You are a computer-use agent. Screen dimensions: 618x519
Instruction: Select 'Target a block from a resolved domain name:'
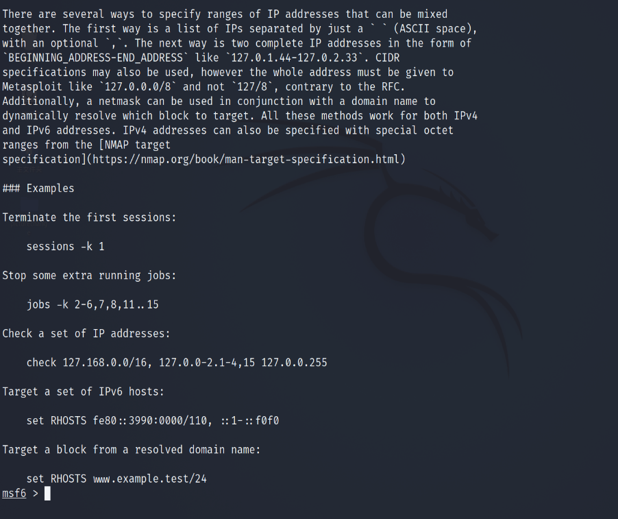132,450
